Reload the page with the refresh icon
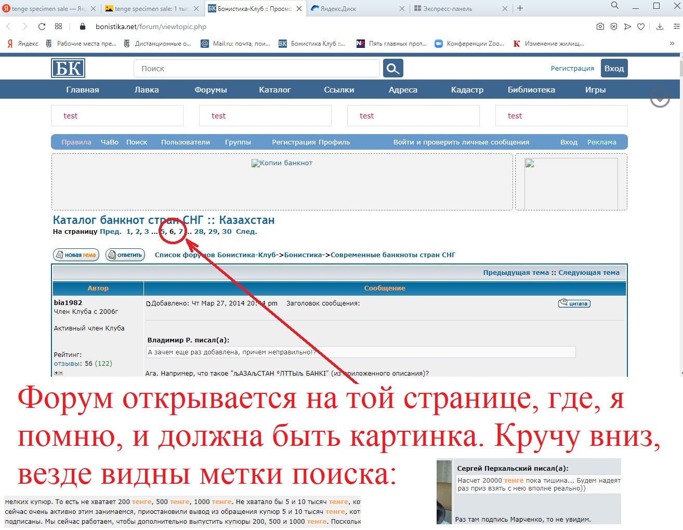Viewport: 683px width, 530px height. coord(42,27)
